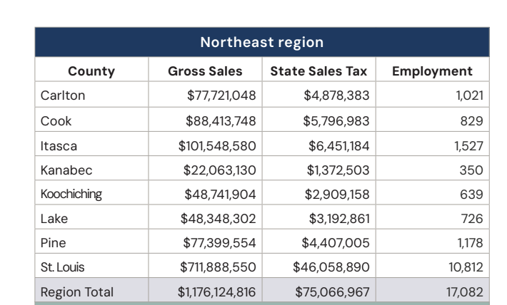The height and width of the screenshot is (305, 507).
Task: Click the total sales tax $75,066,967
Action: point(331,292)
